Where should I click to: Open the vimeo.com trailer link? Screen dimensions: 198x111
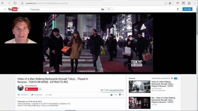[x=47, y=106]
